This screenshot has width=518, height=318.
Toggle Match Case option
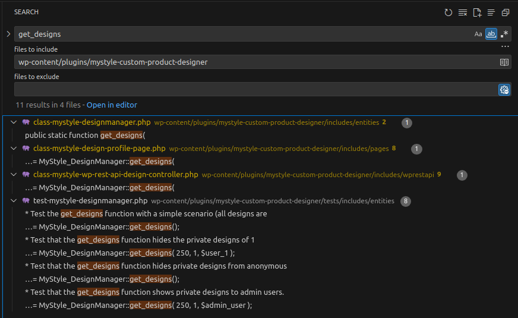(x=478, y=34)
